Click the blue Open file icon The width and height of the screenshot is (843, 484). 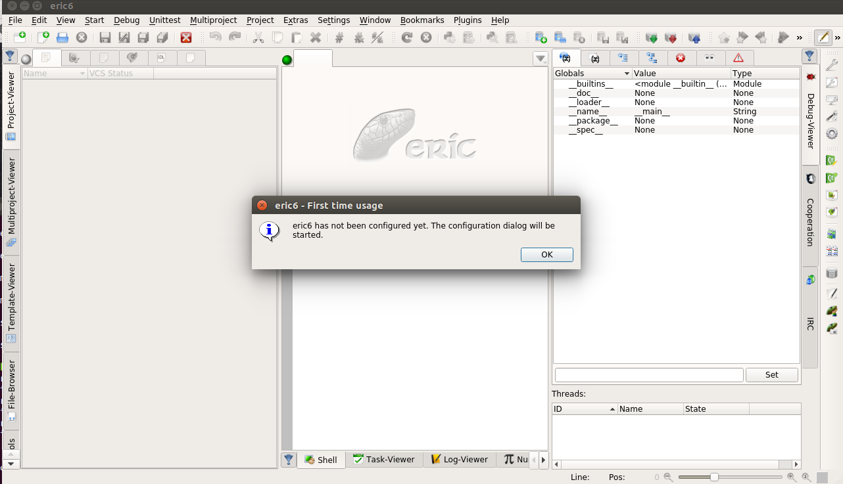62,37
